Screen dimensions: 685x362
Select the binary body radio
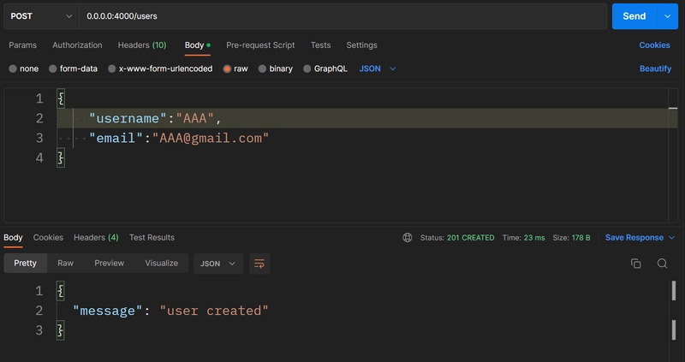click(262, 68)
